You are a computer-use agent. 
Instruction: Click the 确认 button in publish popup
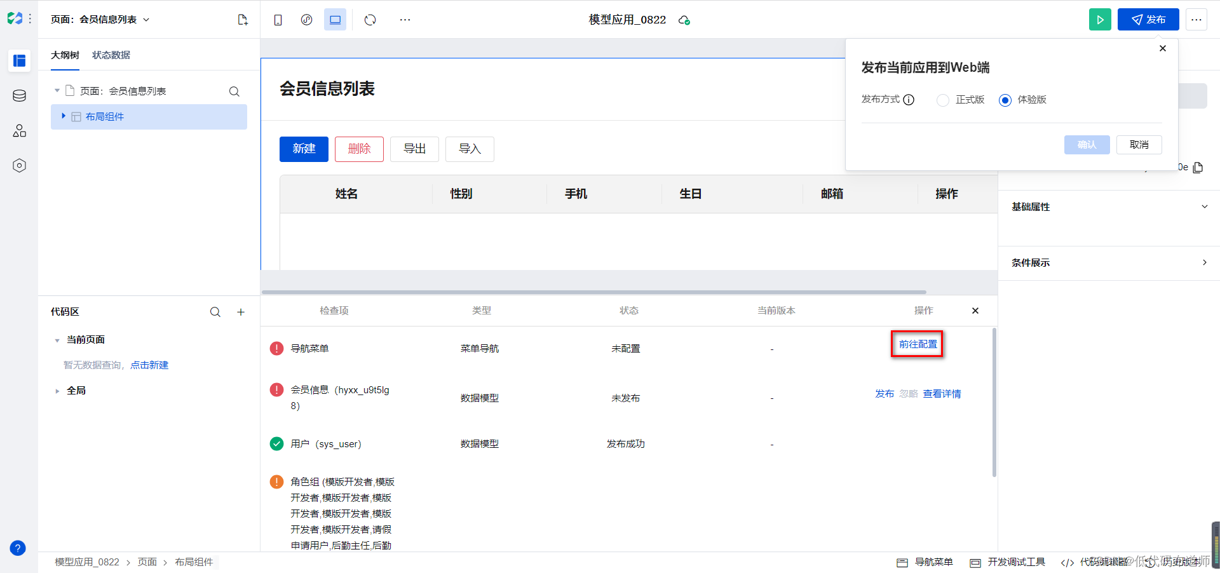[x=1087, y=145]
